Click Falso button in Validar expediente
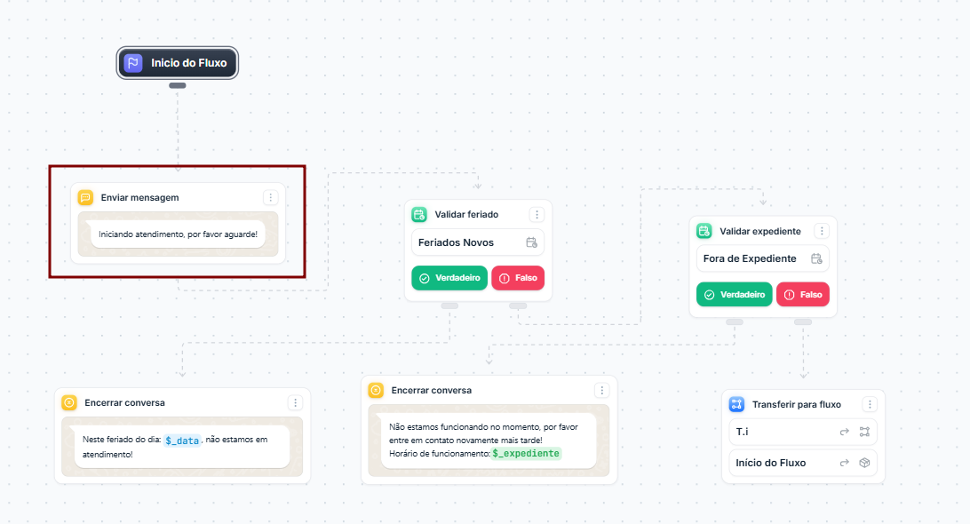The width and height of the screenshot is (970, 524). [803, 295]
